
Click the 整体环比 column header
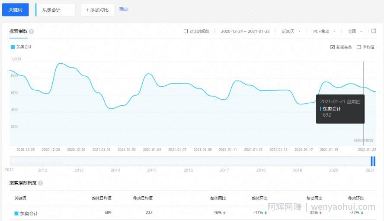(259, 198)
